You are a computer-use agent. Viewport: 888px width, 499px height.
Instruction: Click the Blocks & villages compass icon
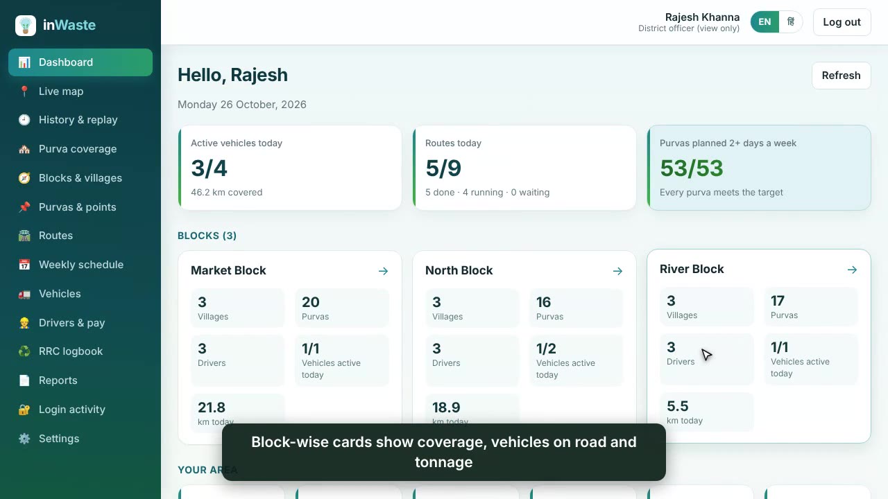24,178
